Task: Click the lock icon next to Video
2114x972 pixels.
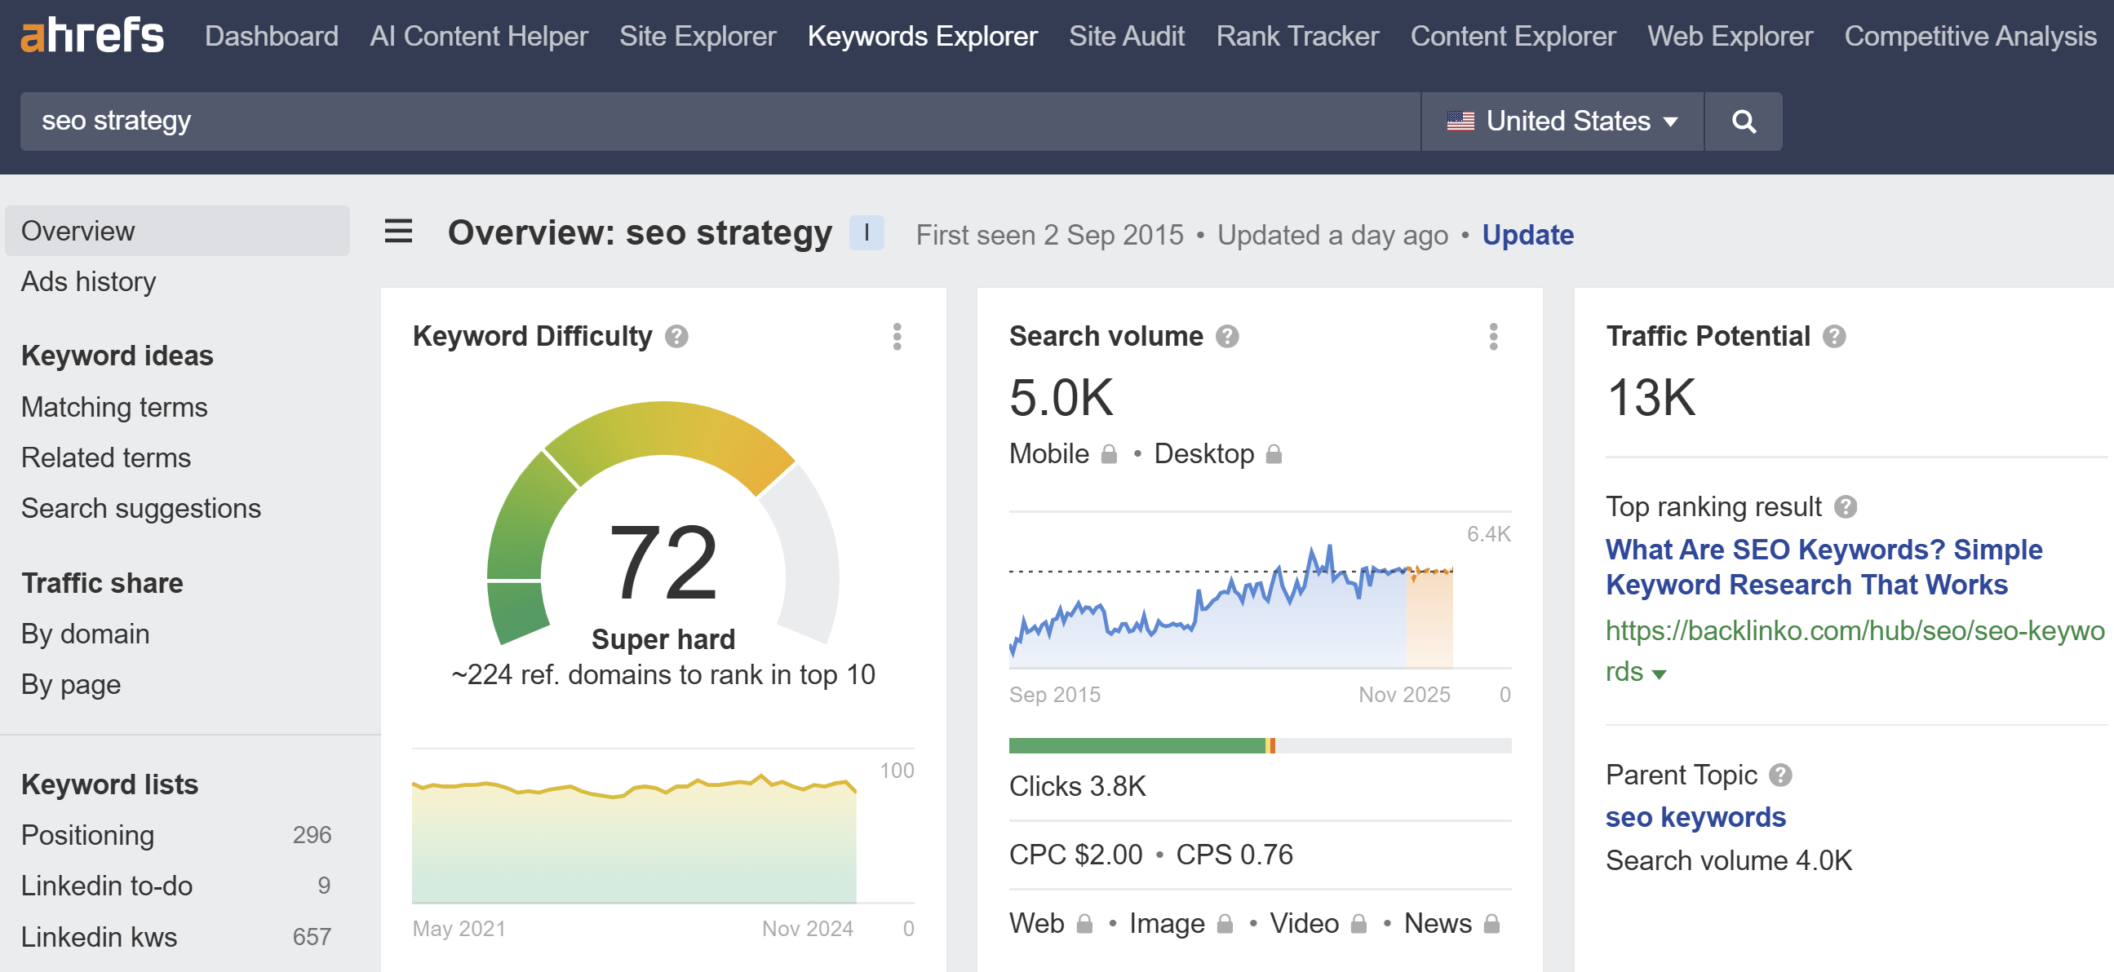Action: [x=1358, y=924]
